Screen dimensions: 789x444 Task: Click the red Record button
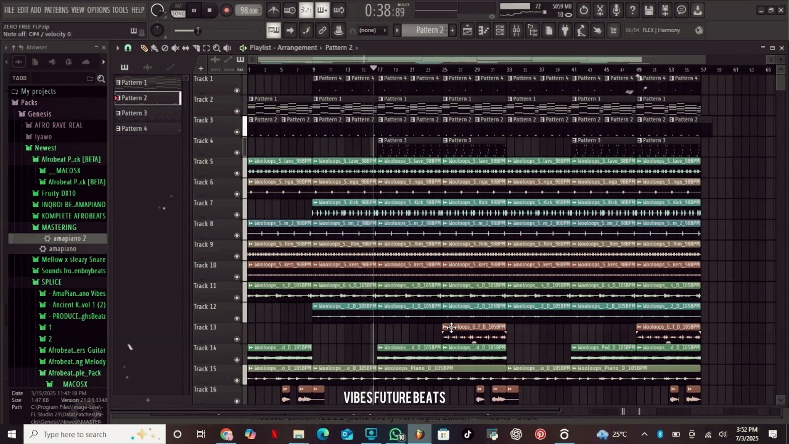pos(226,10)
